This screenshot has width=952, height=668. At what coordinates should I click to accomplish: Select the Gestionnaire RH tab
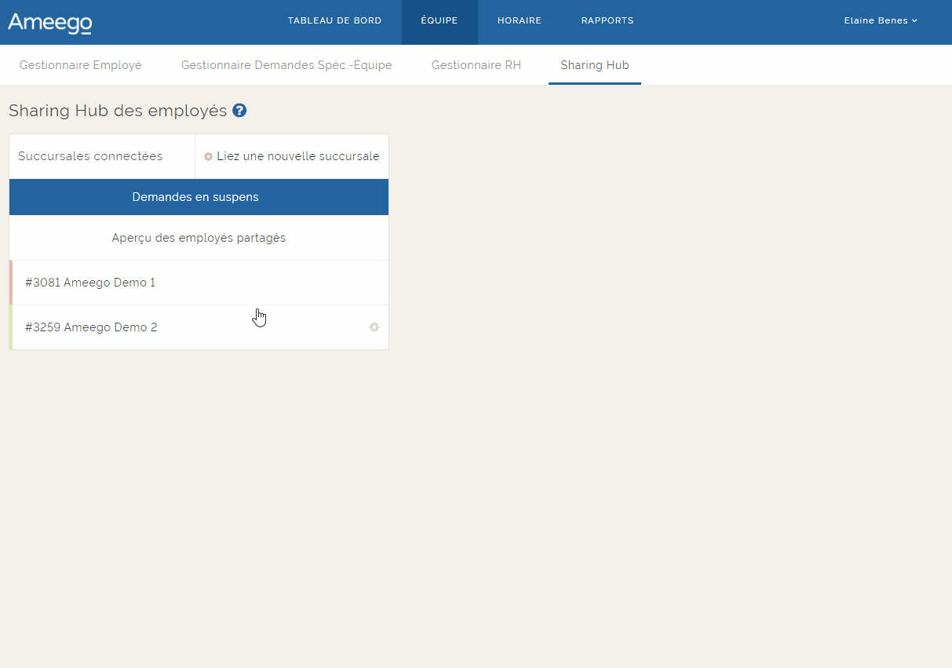476,65
